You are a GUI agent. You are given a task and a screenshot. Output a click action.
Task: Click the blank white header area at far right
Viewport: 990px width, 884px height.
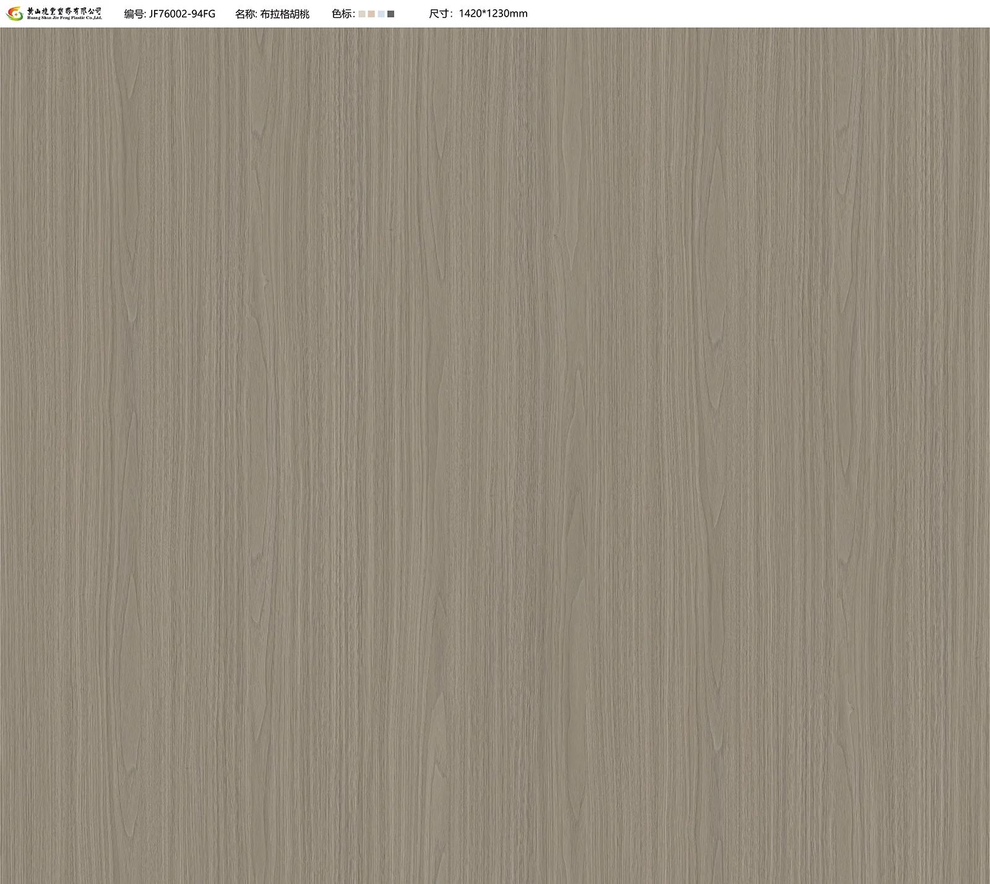[x=804, y=14]
